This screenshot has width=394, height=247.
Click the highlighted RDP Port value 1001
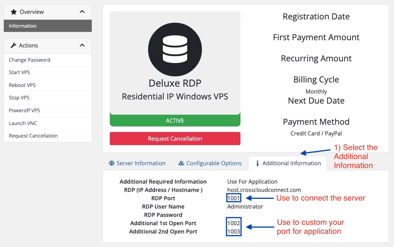tap(233, 197)
